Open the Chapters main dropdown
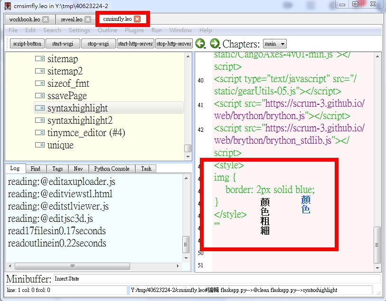386x301 pixels. pos(274,44)
